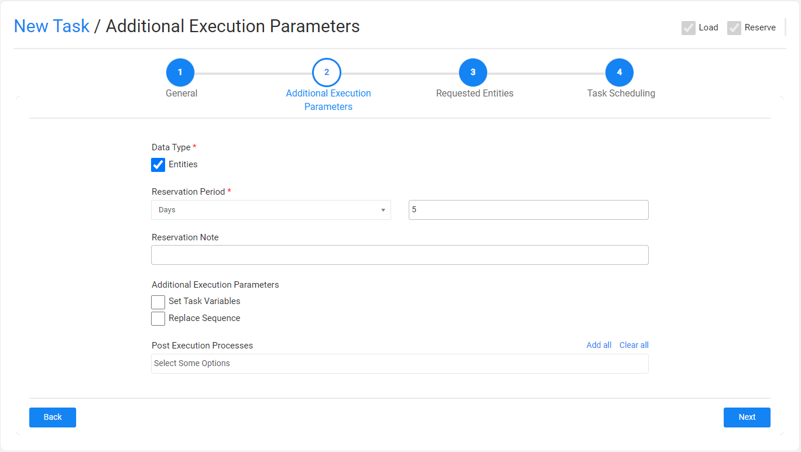Screen dimensions: 801x452
Task: Focus the Reservation Note input
Action: click(400, 255)
